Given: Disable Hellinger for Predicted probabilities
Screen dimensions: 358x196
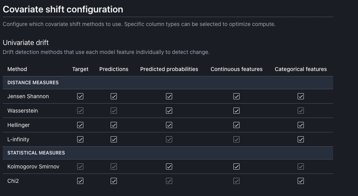Looking at the screenshot, I should [x=169, y=125].
